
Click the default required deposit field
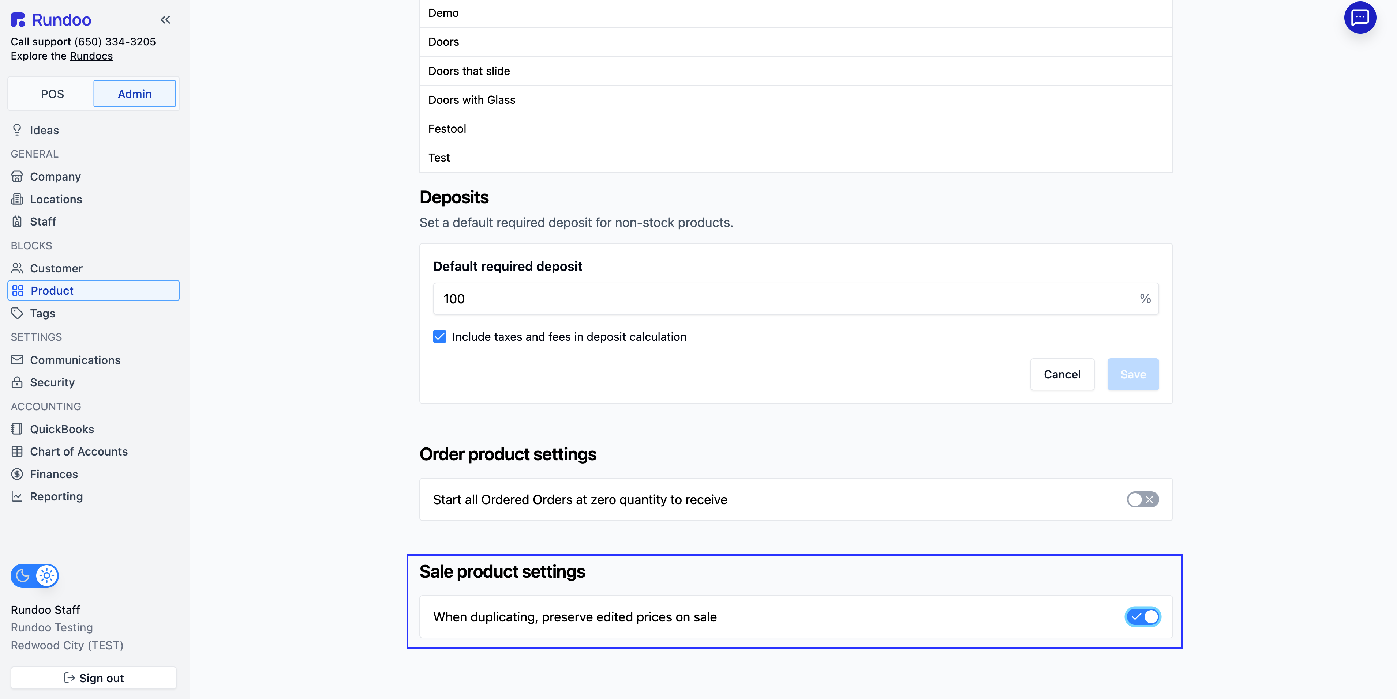point(786,299)
